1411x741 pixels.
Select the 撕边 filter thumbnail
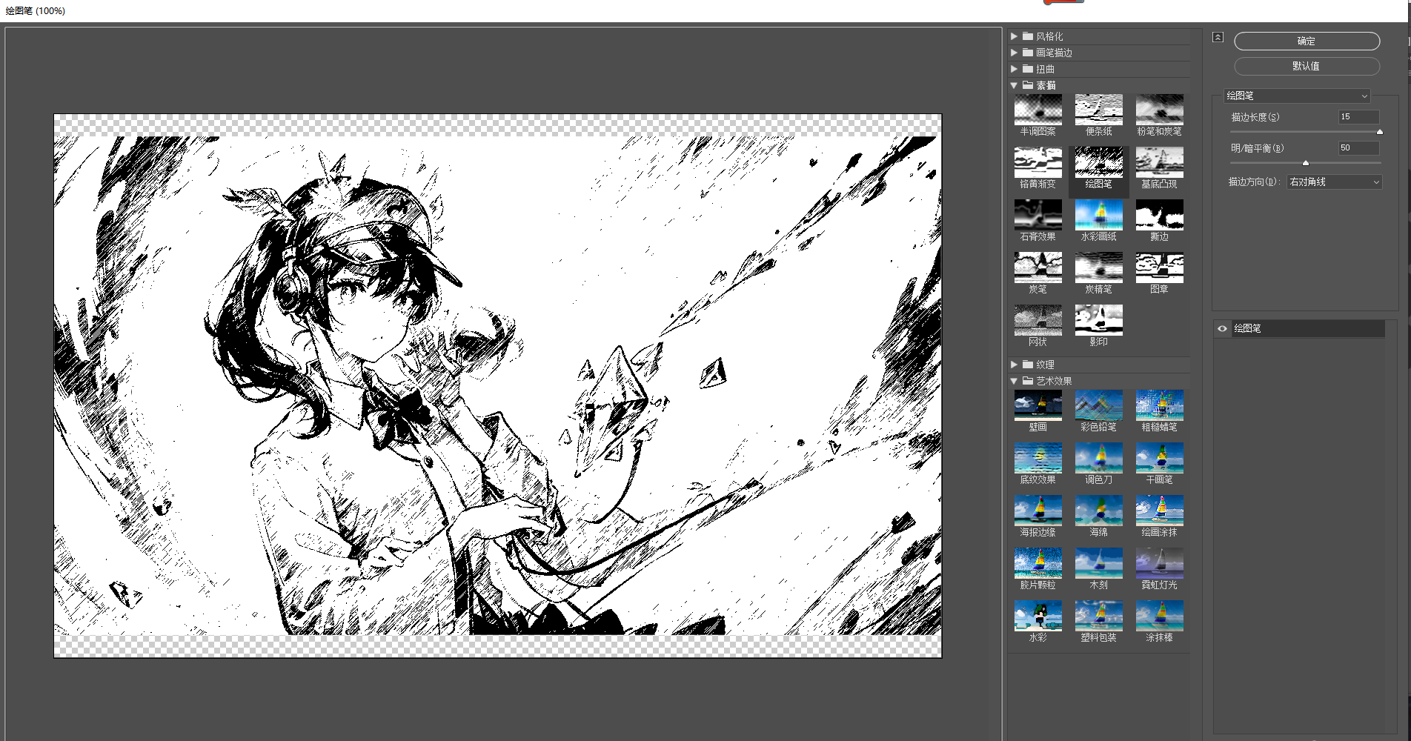(x=1159, y=215)
